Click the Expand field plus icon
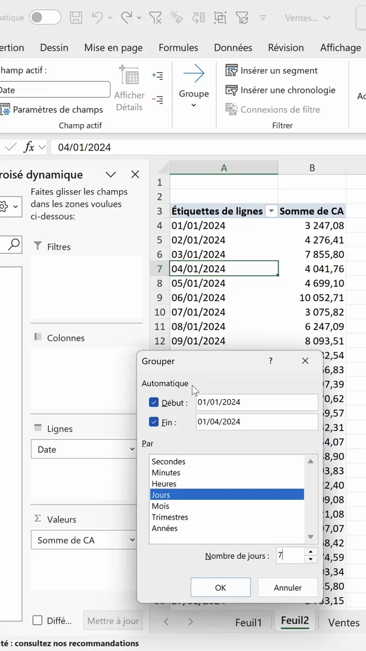 (x=158, y=76)
